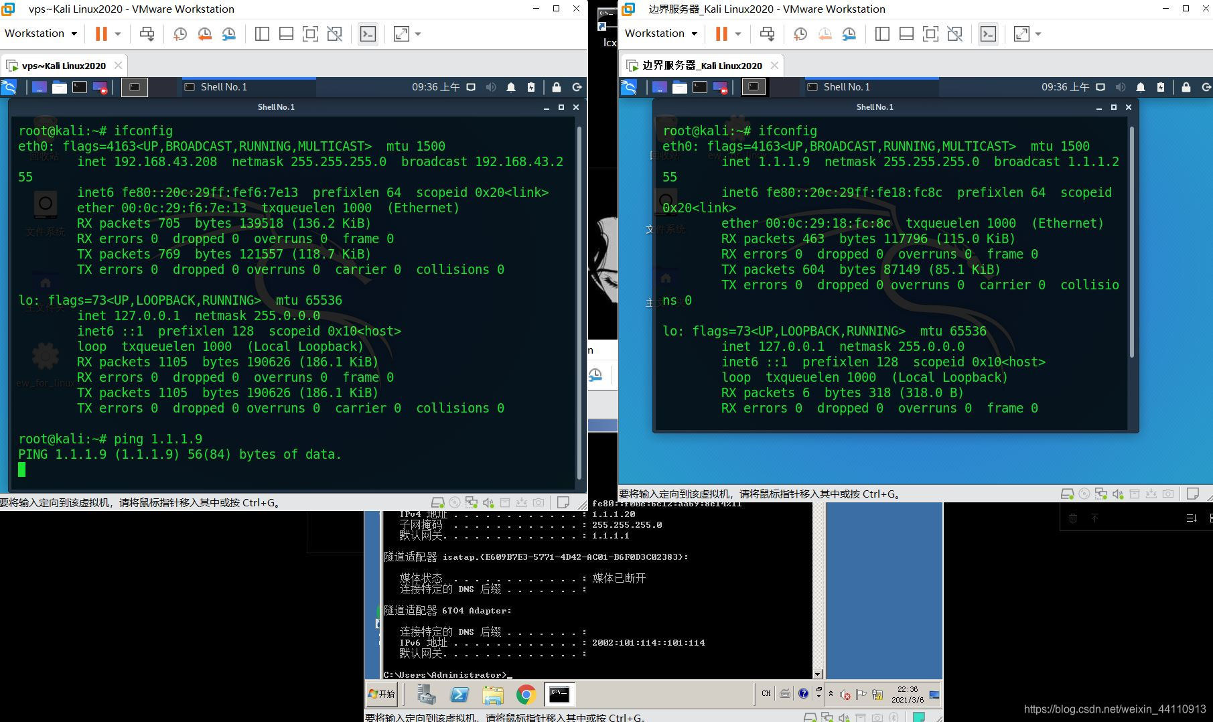The width and height of the screenshot is (1213, 722).
Task: Expand power options dropdown in vps~Kali window
Action: [118, 33]
